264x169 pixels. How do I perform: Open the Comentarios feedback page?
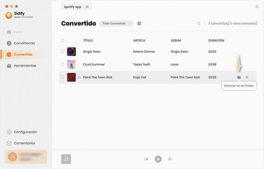click(x=21, y=143)
